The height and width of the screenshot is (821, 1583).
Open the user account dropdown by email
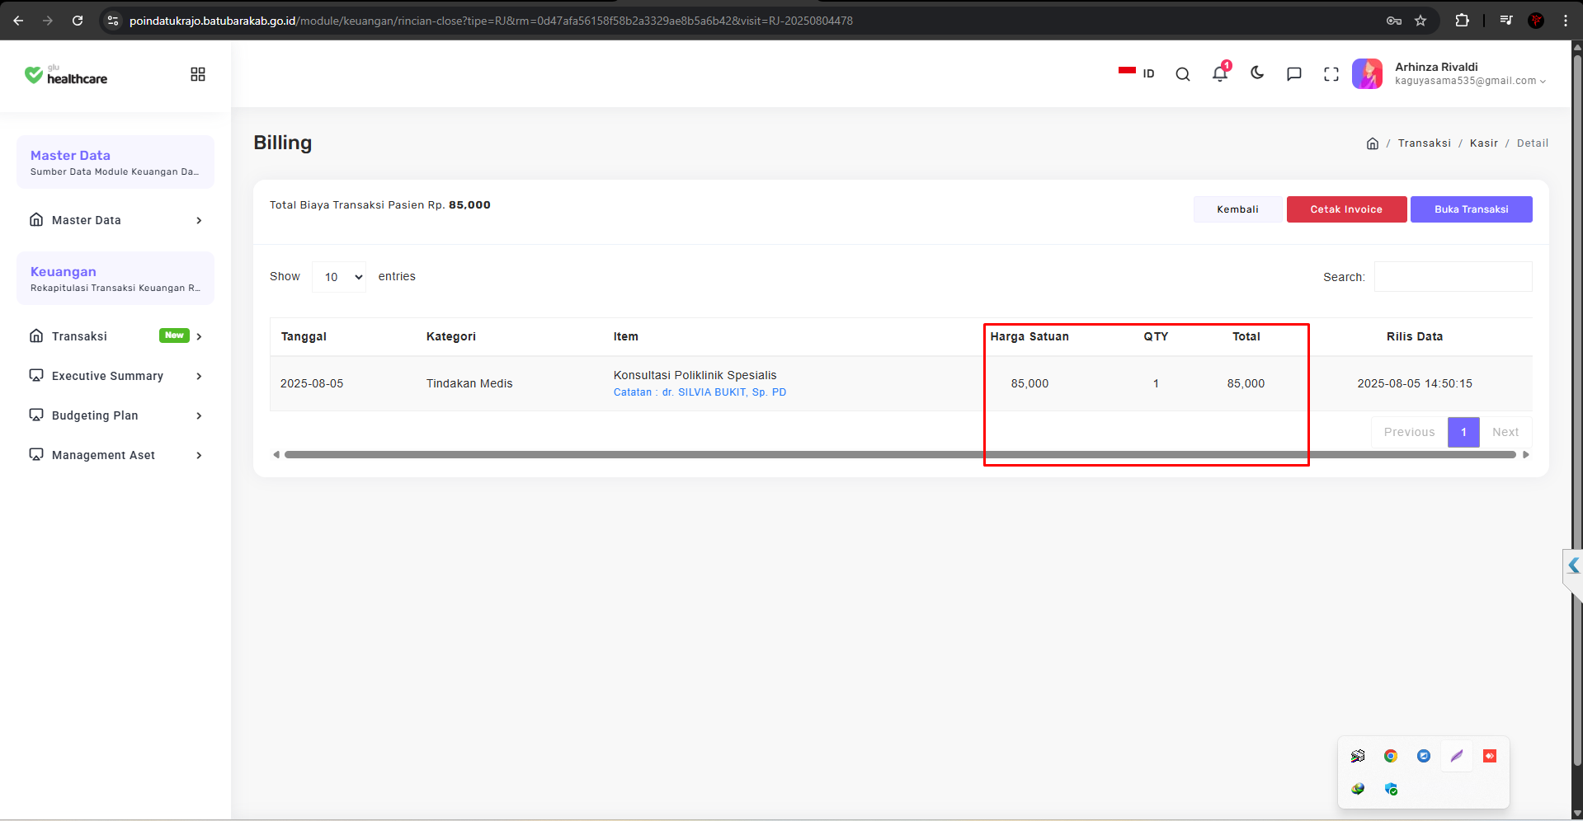click(1470, 81)
